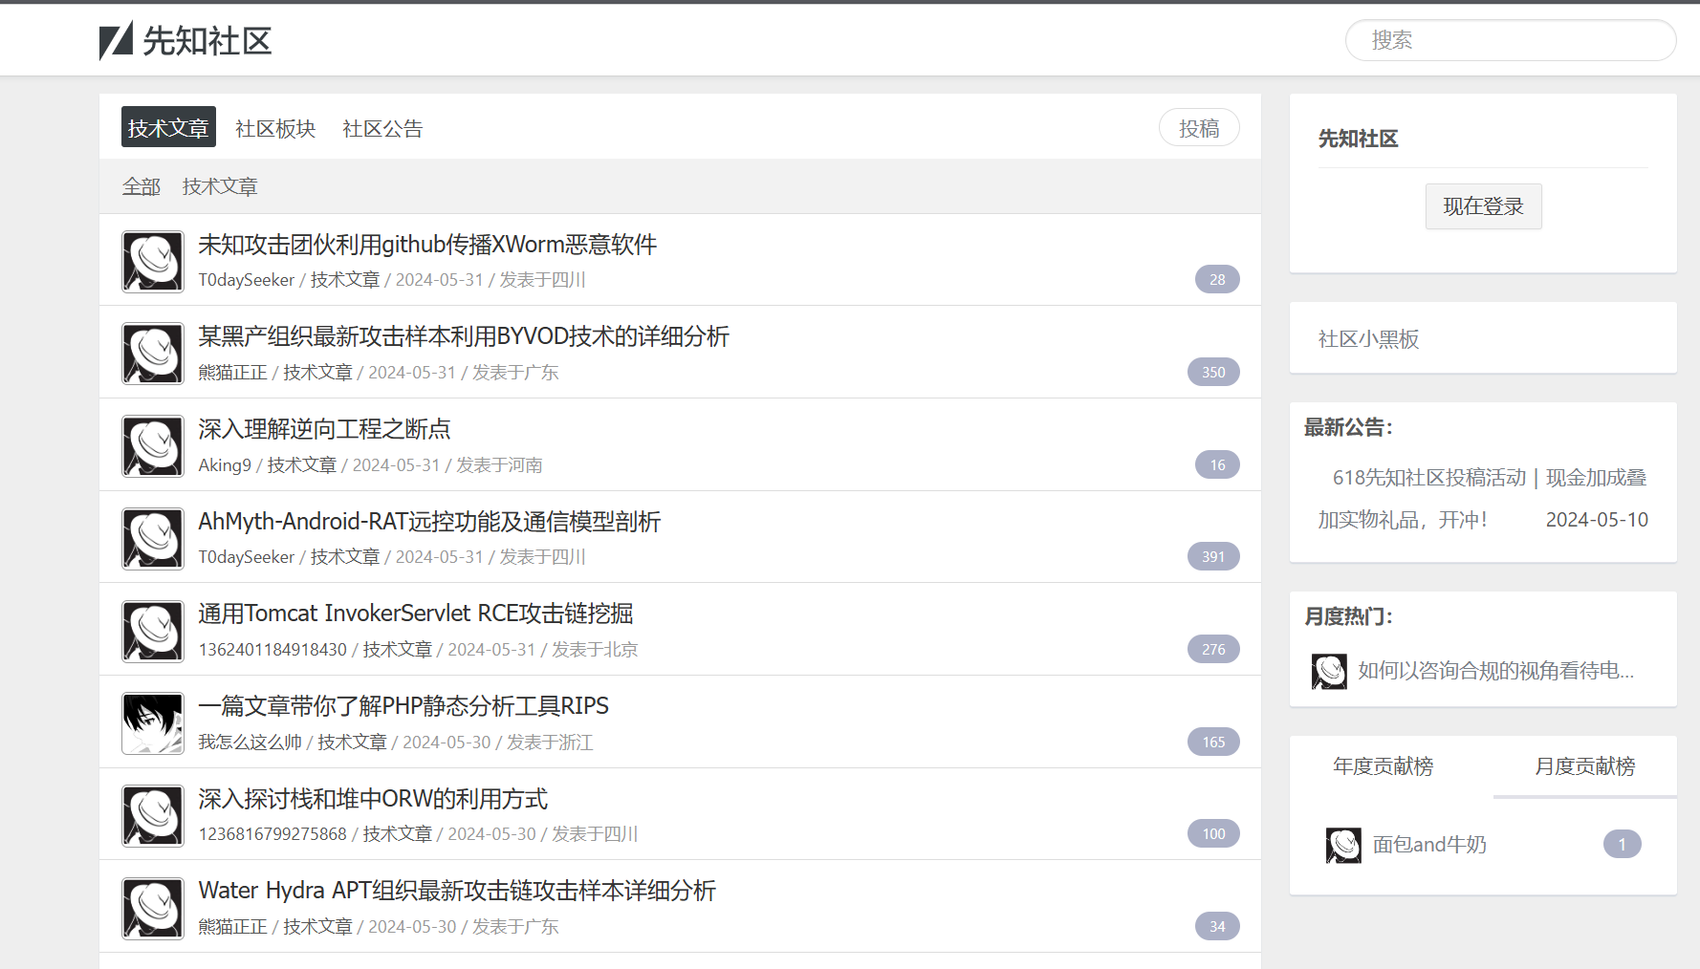Click comment count badge 276
This screenshot has width=1700, height=969.
[1213, 649]
